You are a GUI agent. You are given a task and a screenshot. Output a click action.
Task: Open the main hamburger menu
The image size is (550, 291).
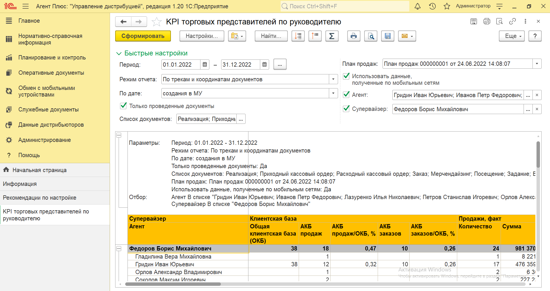pyautogui.click(x=26, y=6)
